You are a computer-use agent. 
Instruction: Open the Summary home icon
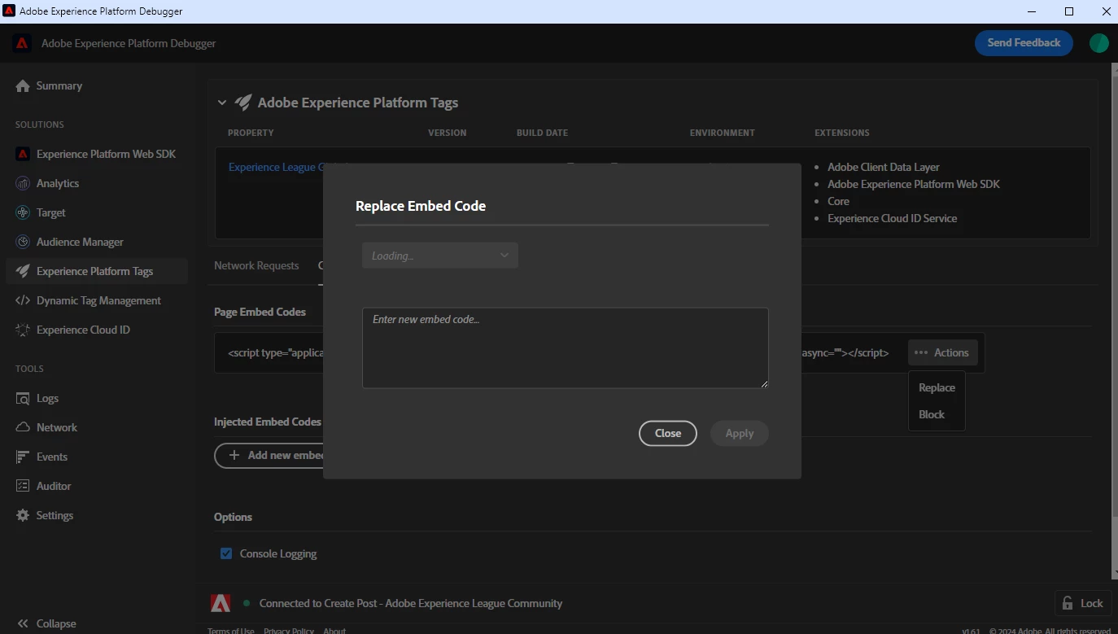23,85
